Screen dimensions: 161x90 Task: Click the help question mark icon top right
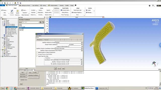150,6
